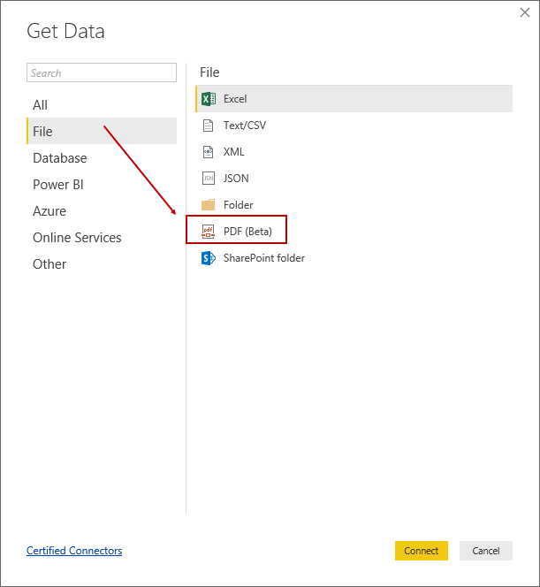Click the yellow Folder icon
Screen dimensions: 540x587
point(209,205)
